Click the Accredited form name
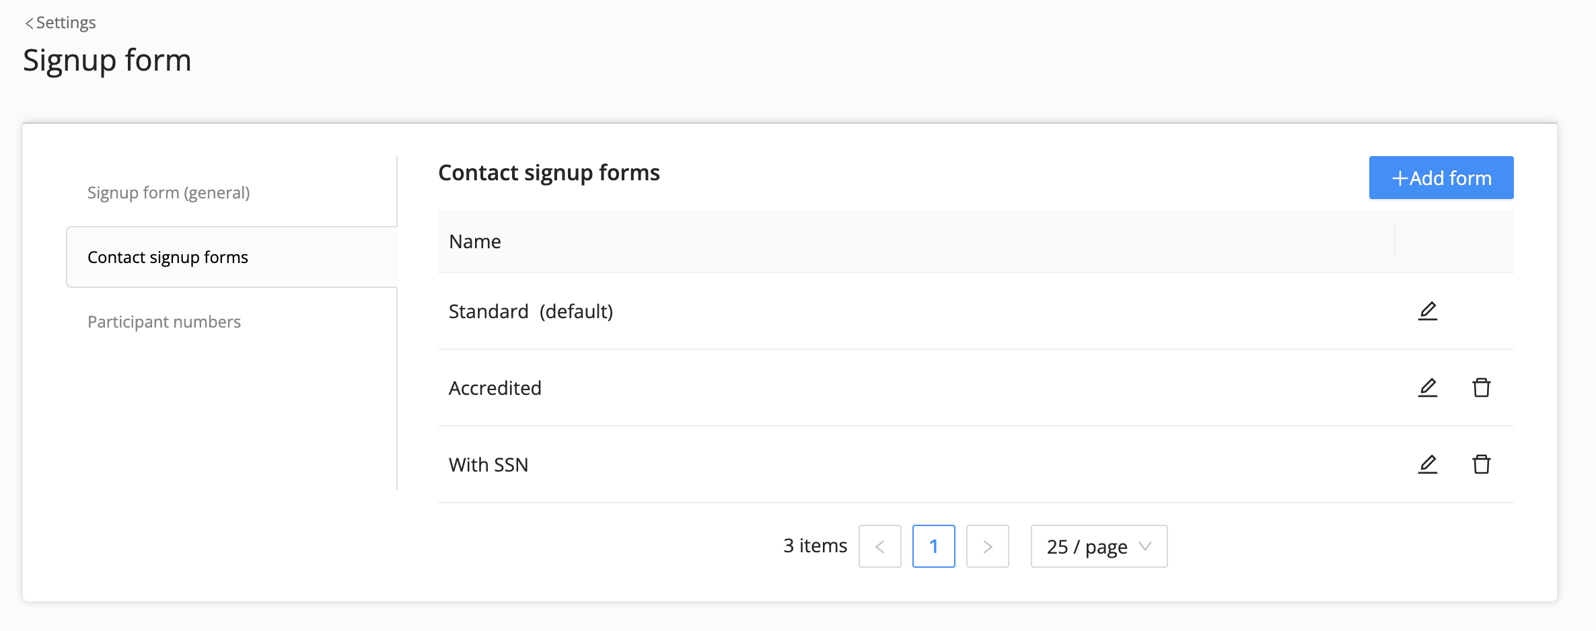This screenshot has height=631, width=1596. tap(495, 388)
